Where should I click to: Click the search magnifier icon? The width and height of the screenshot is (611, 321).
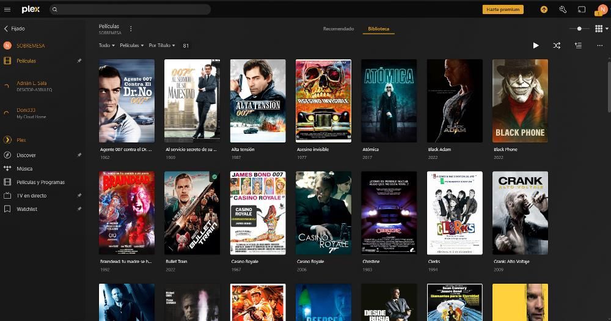[x=55, y=9]
